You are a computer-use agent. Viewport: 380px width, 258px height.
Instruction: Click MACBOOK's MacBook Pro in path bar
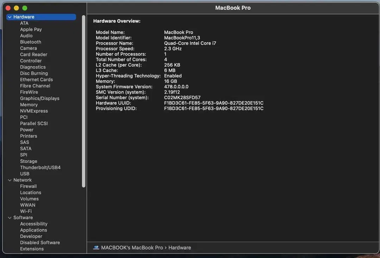pyautogui.click(x=132, y=247)
